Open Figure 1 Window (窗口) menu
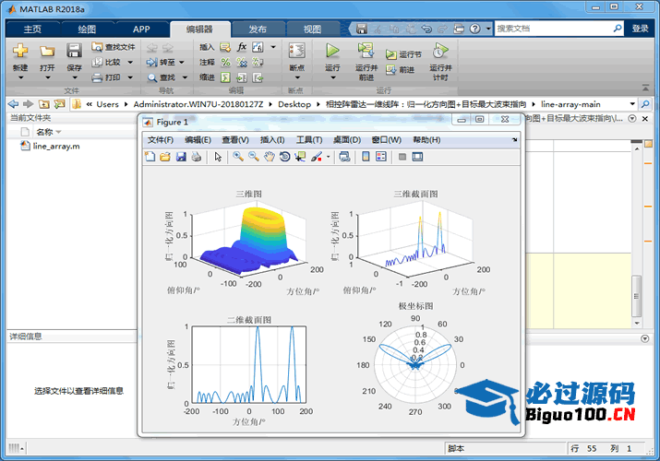 click(386, 140)
